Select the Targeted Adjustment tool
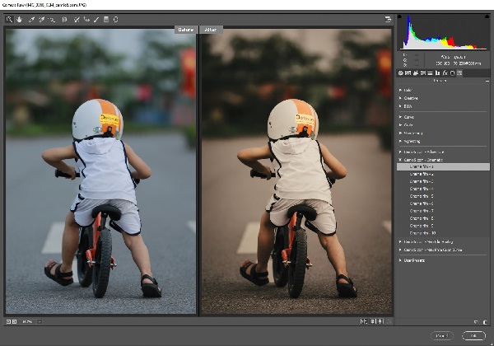Screen dimensions: 494x346 [x=52, y=20]
